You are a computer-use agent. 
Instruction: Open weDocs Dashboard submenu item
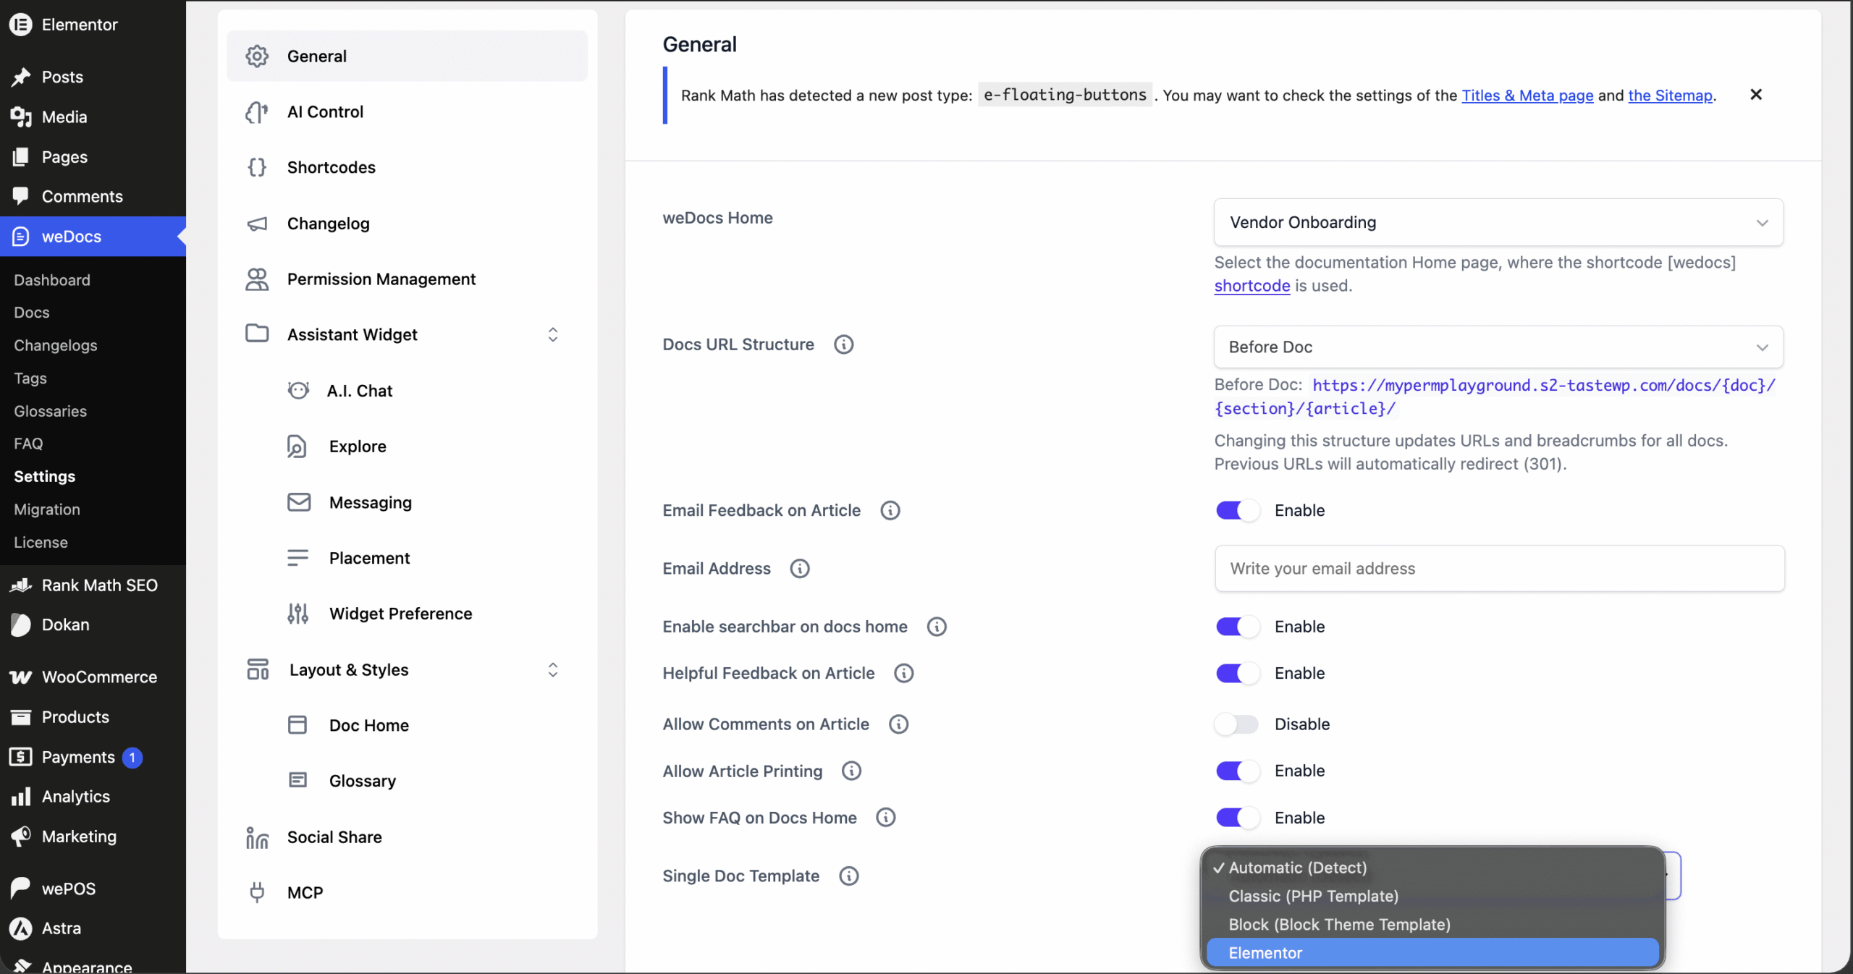tap(52, 280)
